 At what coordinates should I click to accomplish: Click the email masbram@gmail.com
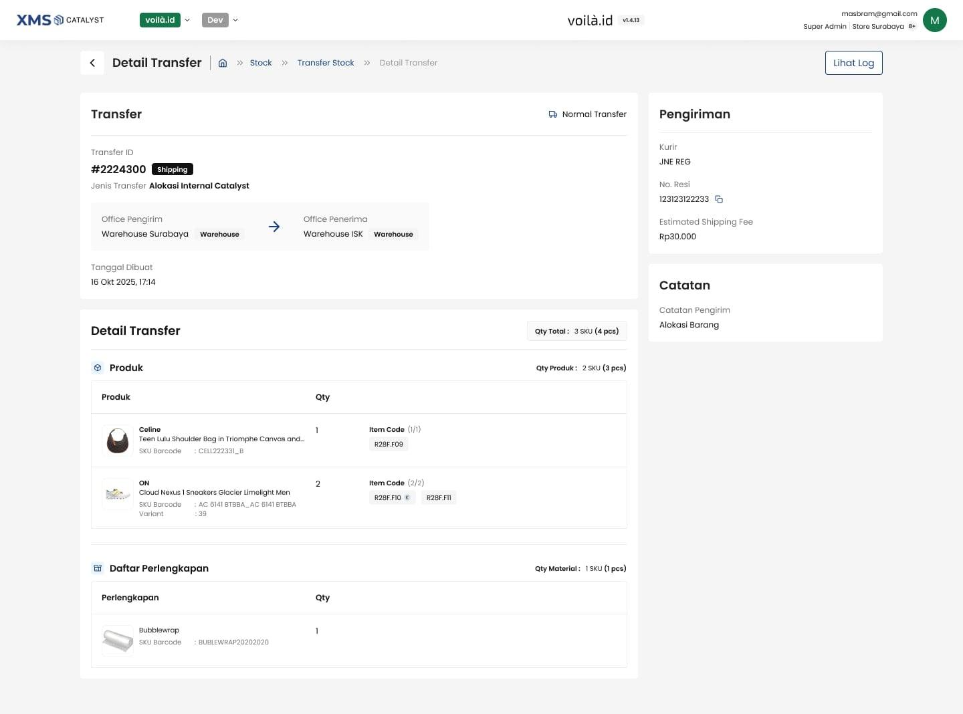pyautogui.click(x=879, y=13)
